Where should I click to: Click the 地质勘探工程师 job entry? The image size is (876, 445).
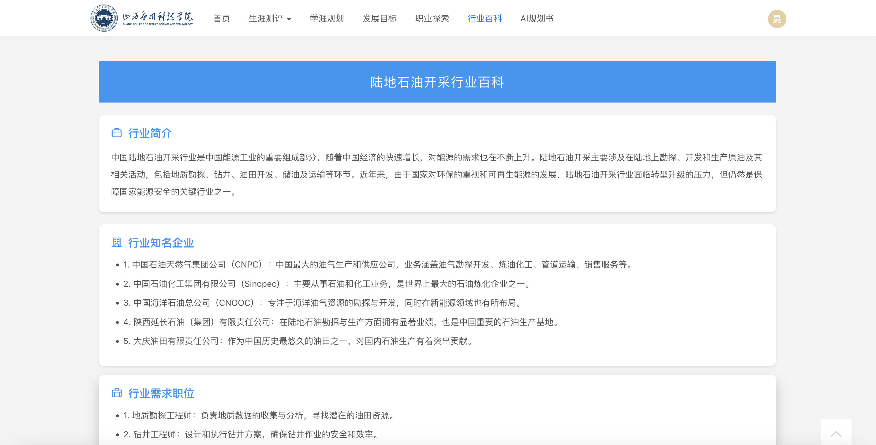[x=259, y=415]
